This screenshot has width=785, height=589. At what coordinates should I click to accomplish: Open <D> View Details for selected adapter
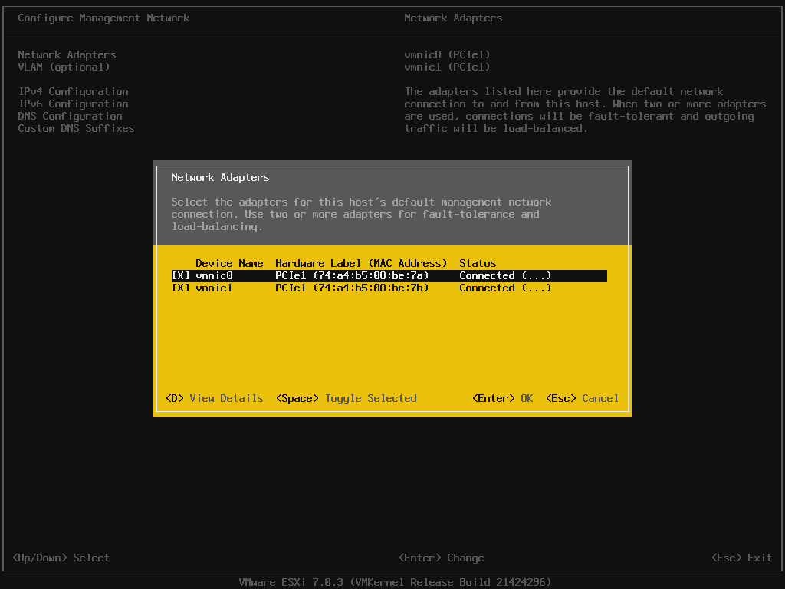(x=214, y=398)
